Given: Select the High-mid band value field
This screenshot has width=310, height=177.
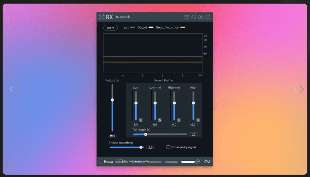Looking at the screenshot, I should 174,125.
